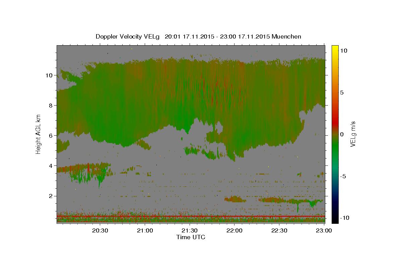This screenshot has width=402, height=268.
Task: Click the colorbar label '0'
Action: pyautogui.click(x=342, y=134)
